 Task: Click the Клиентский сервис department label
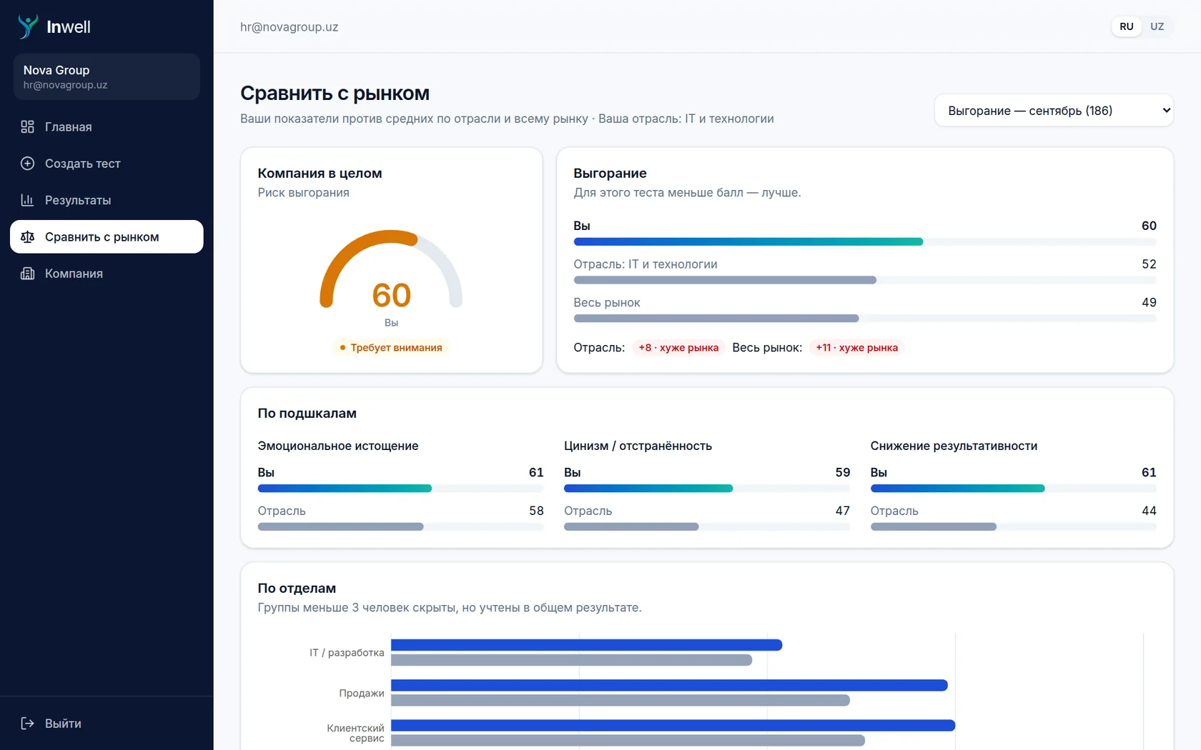point(355,733)
